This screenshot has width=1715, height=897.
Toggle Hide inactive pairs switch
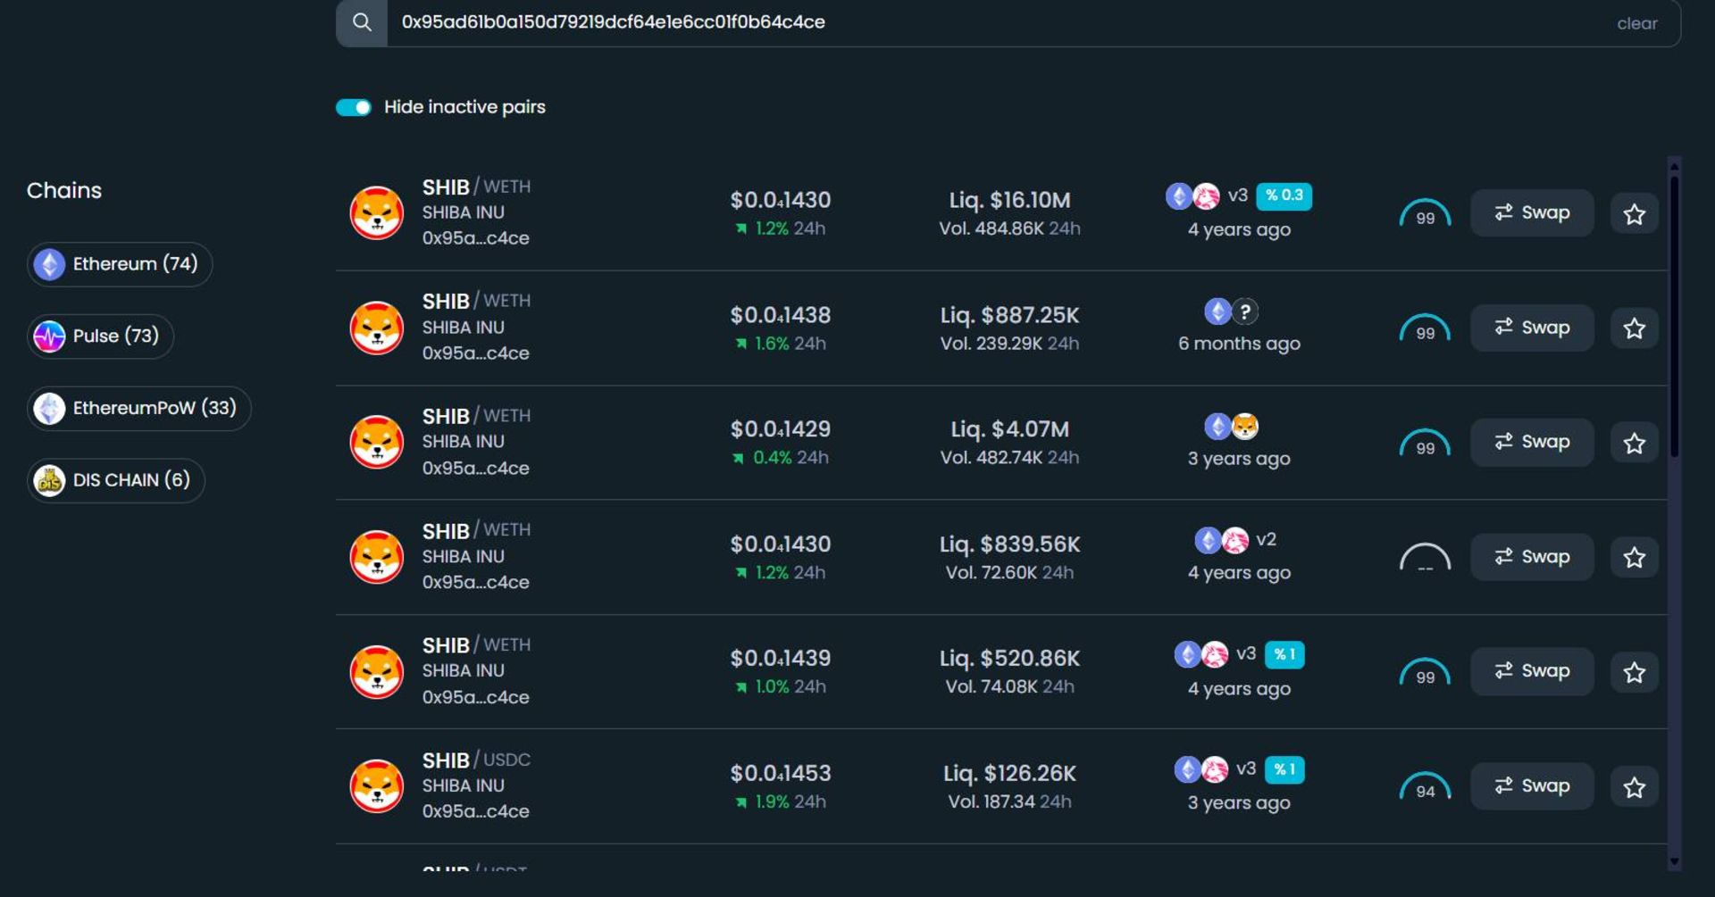pos(354,107)
